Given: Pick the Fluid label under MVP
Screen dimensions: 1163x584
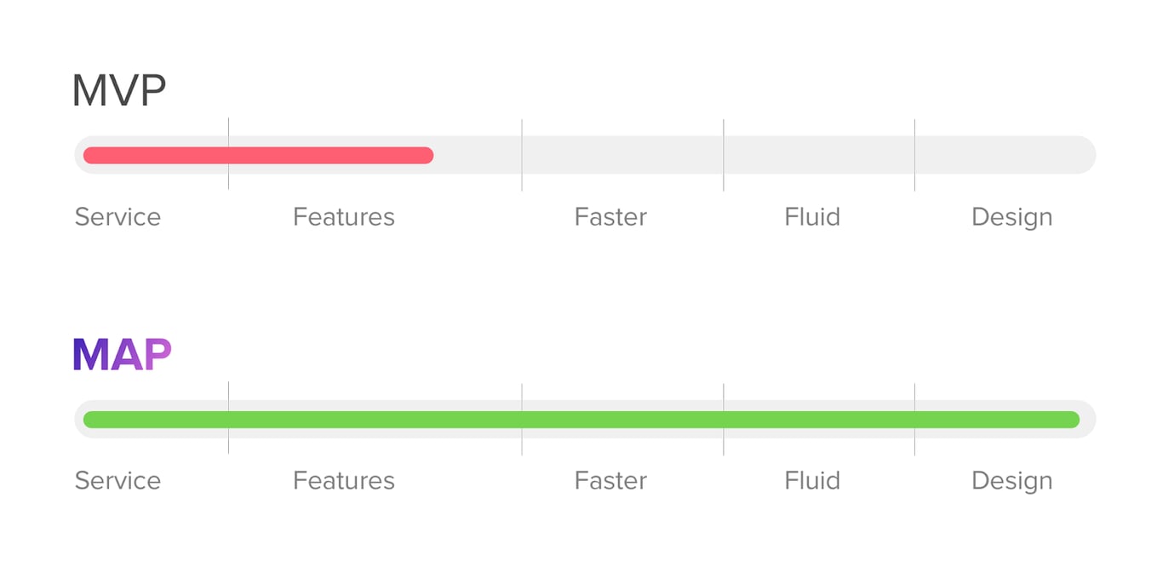Looking at the screenshot, I should 812,217.
